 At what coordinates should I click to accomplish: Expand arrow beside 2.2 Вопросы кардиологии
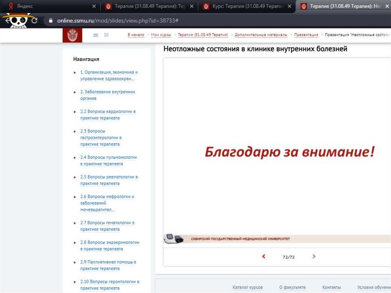(75, 112)
